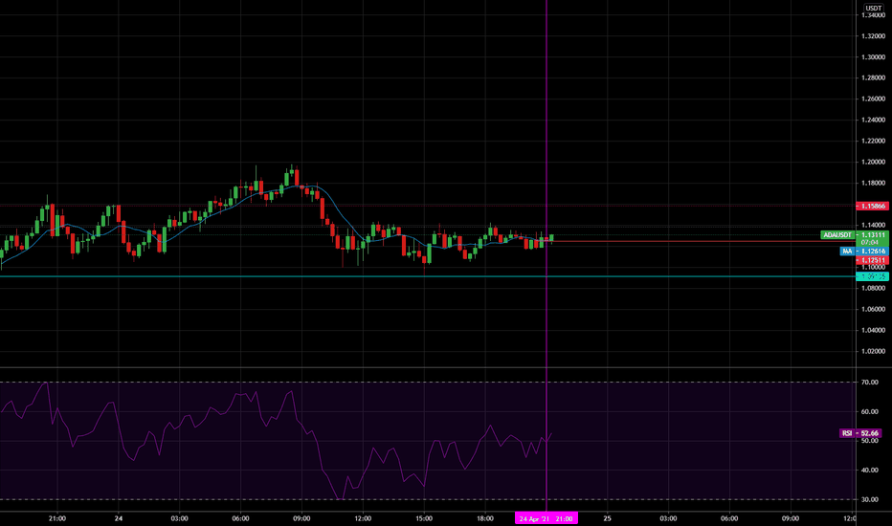Click the 1.20000 price scale label
This screenshot has height=526, width=892.
[x=873, y=162]
